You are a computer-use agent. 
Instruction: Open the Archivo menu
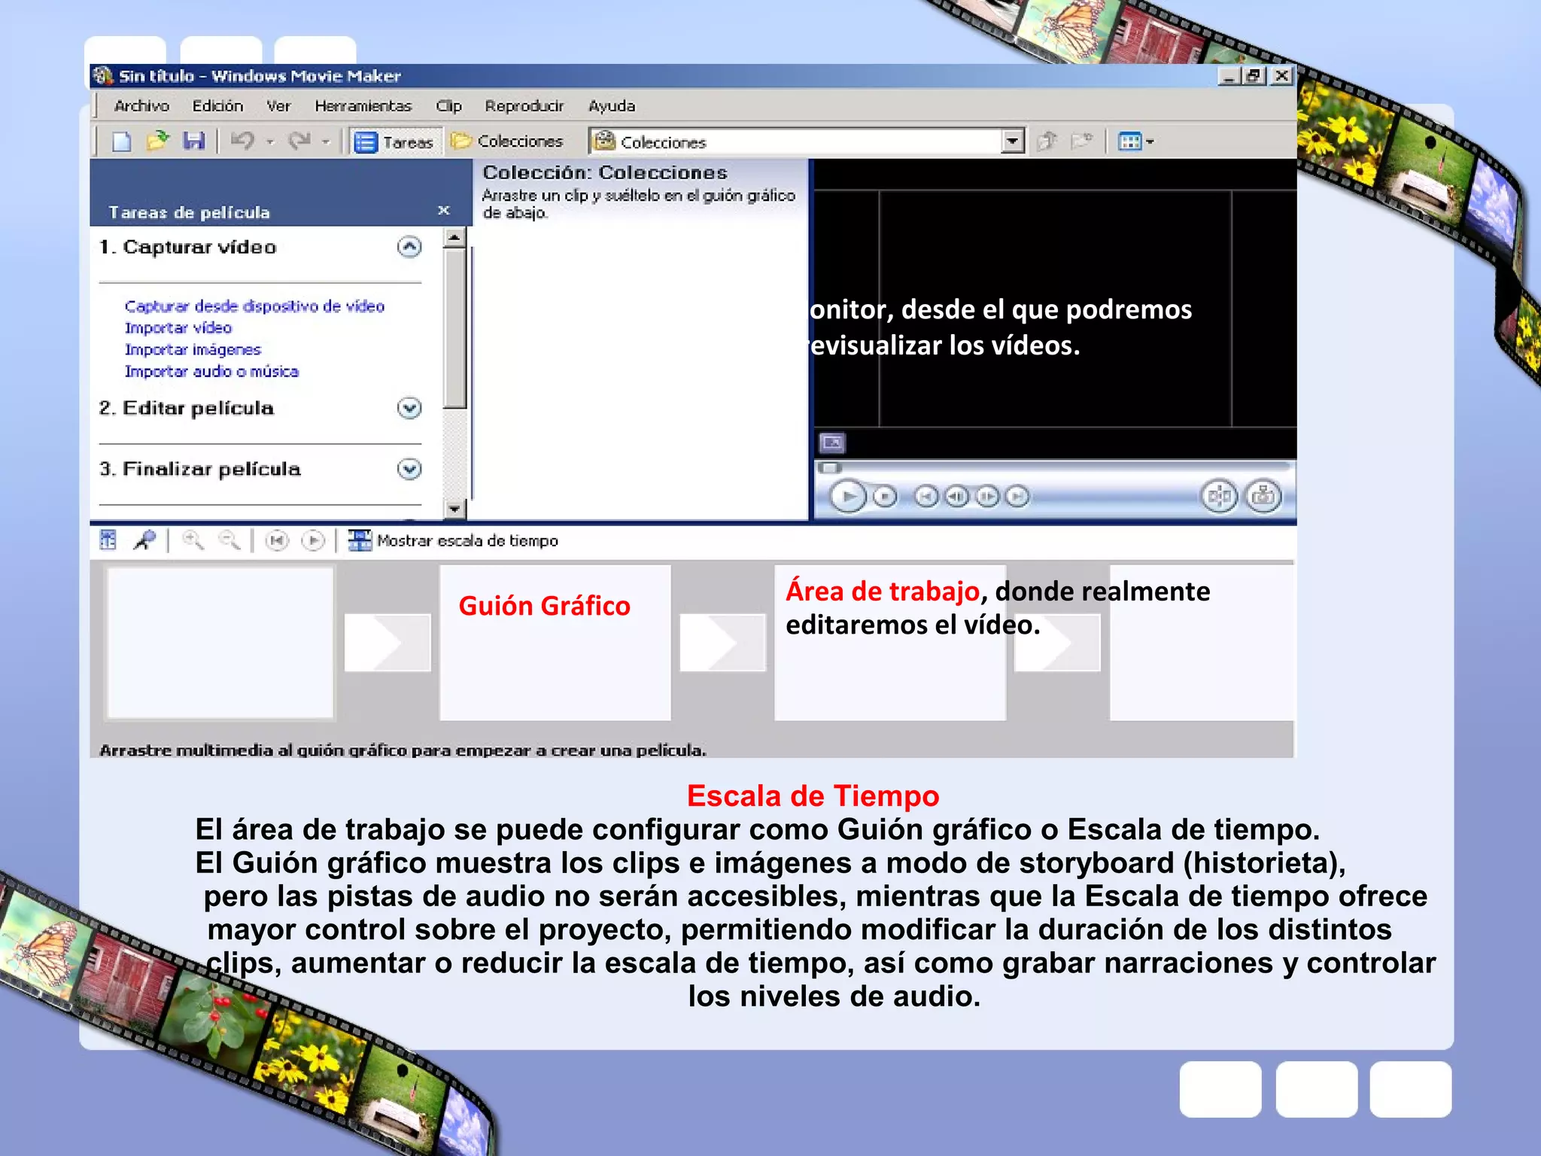pyautogui.click(x=141, y=106)
